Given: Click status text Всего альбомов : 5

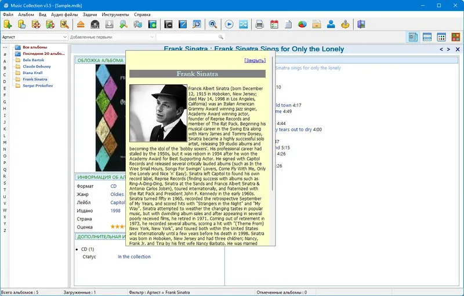Looking at the screenshot, I should (x=20, y=293).
